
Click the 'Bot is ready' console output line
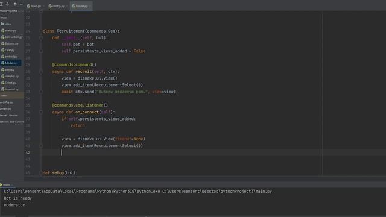pos(17,198)
